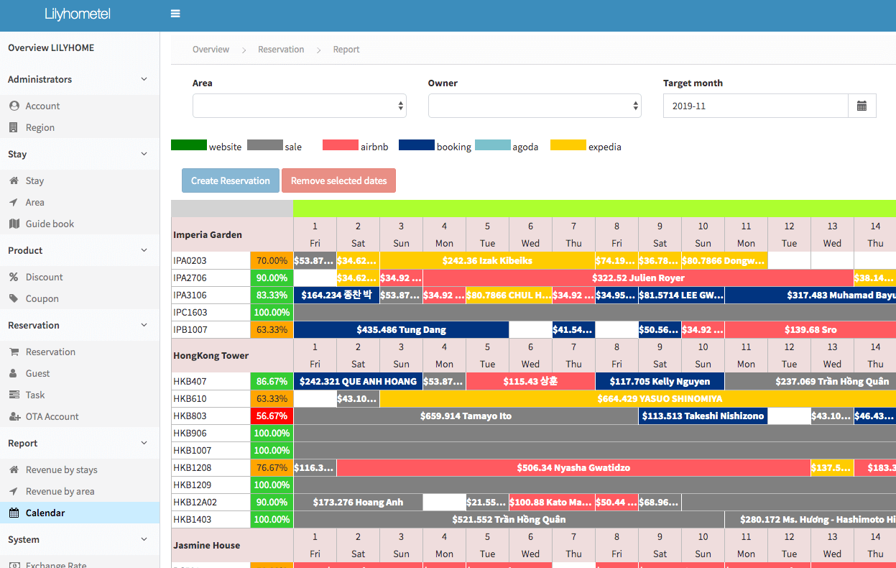Click the Region building icon in sidebar
This screenshot has height=568, width=896.
pyautogui.click(x=14, y=127)
